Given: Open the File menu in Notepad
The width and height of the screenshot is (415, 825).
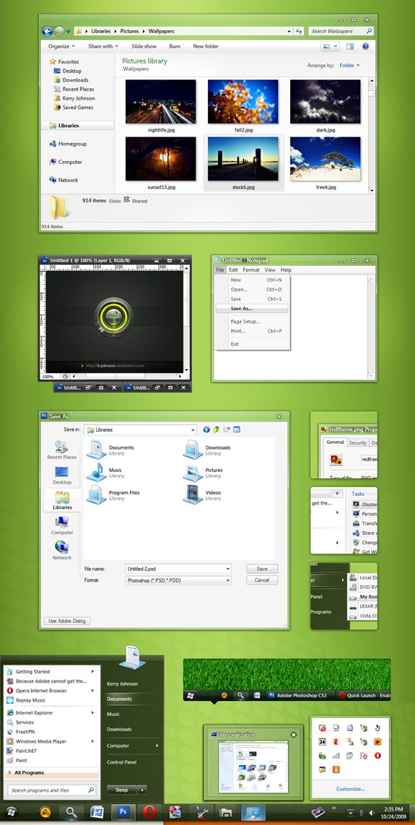Looking at the screenshot, I should pos(220,270).
